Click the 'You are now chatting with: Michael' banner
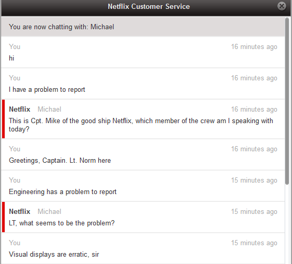Image resolution: width=292 pixels, height=264 pixels. tap(143, 27)
